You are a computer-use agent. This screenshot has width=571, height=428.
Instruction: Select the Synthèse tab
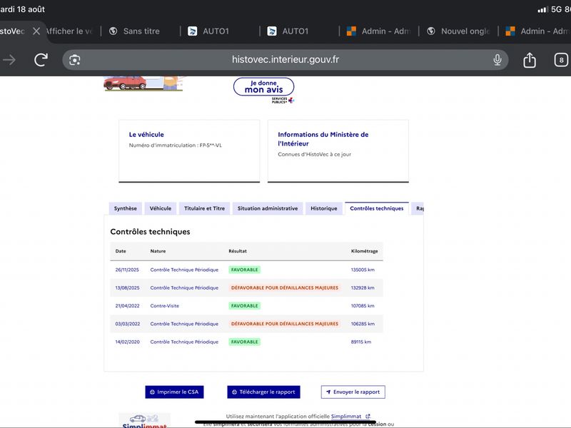(126, 208)
